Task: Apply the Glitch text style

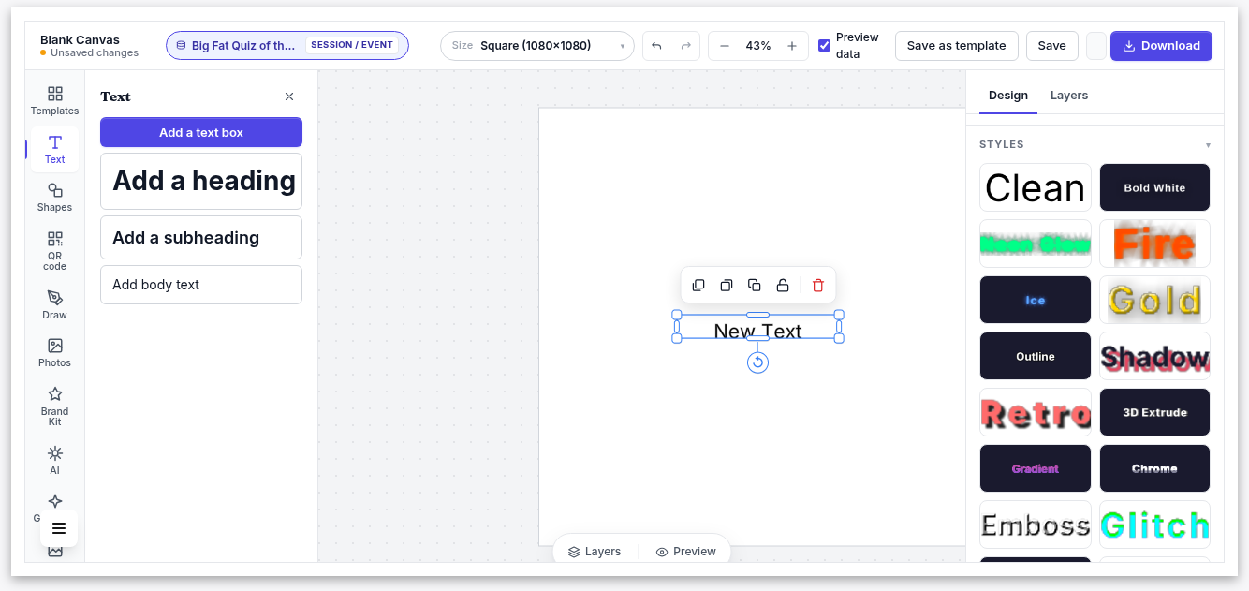Action: coord(1154,525)
